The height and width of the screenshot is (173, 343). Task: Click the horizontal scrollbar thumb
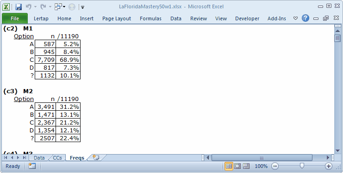pos(262,157)
